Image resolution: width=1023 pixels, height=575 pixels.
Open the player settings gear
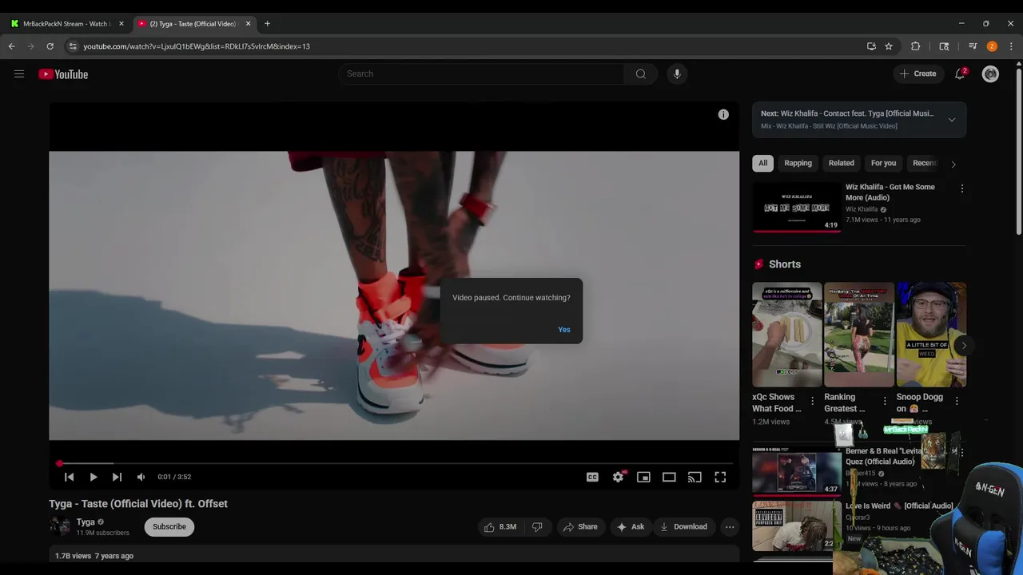[x=618, y=477]
